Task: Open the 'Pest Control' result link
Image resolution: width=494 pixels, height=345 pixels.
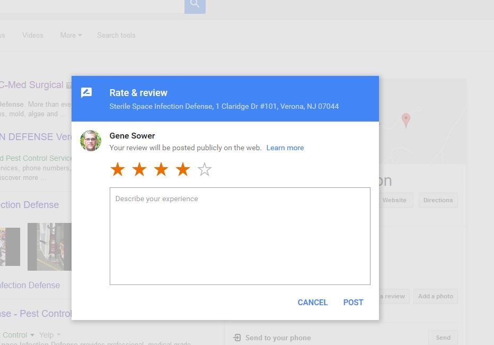Action: [x=36, y=314]
